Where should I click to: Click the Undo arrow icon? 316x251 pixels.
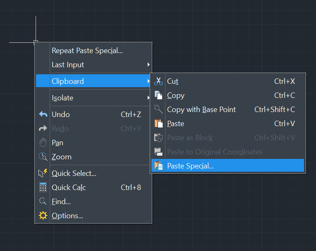coord(43,114)
